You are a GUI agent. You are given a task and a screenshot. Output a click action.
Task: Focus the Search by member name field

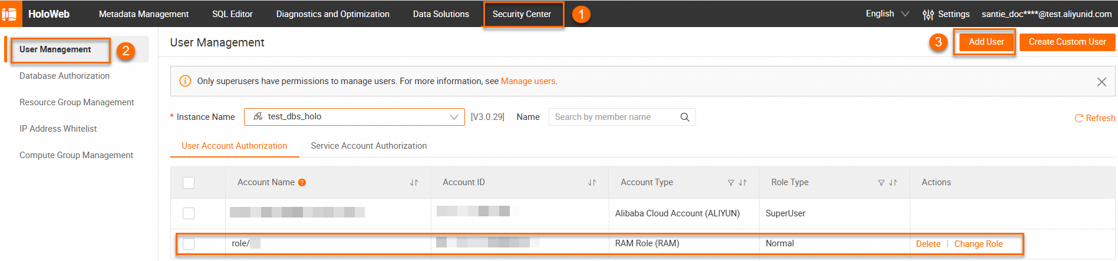[613, 117]
